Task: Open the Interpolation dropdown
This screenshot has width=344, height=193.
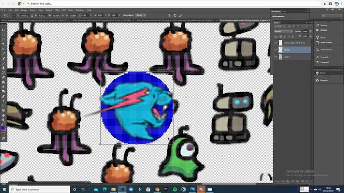Action: (x=141, y=16)
